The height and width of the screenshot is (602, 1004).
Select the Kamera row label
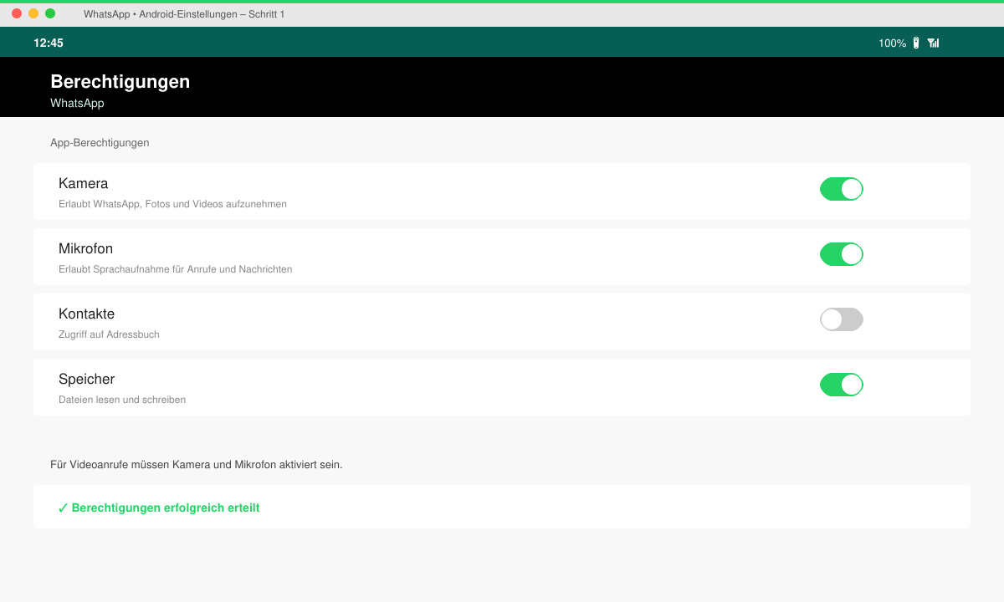pos(83,183)
